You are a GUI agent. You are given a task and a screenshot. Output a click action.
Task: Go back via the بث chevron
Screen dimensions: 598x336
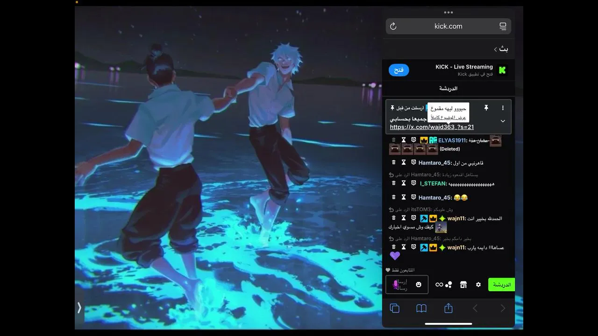coord(501,49)
